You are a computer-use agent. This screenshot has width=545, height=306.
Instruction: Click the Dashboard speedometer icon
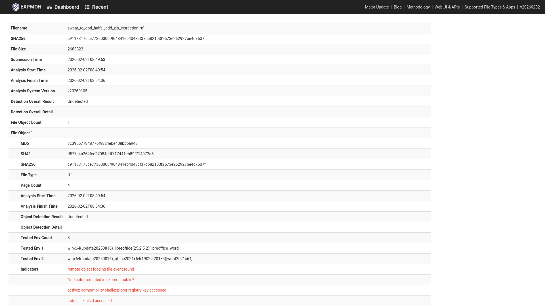50,7
